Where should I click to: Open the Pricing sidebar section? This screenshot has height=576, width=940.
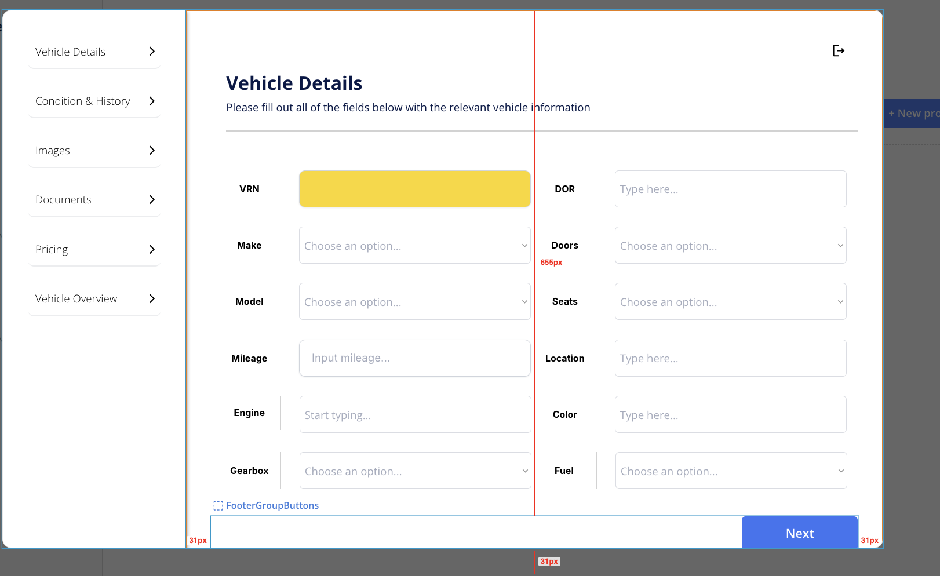94,249
